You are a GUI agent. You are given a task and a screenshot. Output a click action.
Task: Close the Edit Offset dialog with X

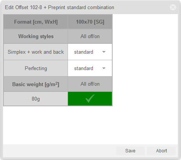(173, 7)
